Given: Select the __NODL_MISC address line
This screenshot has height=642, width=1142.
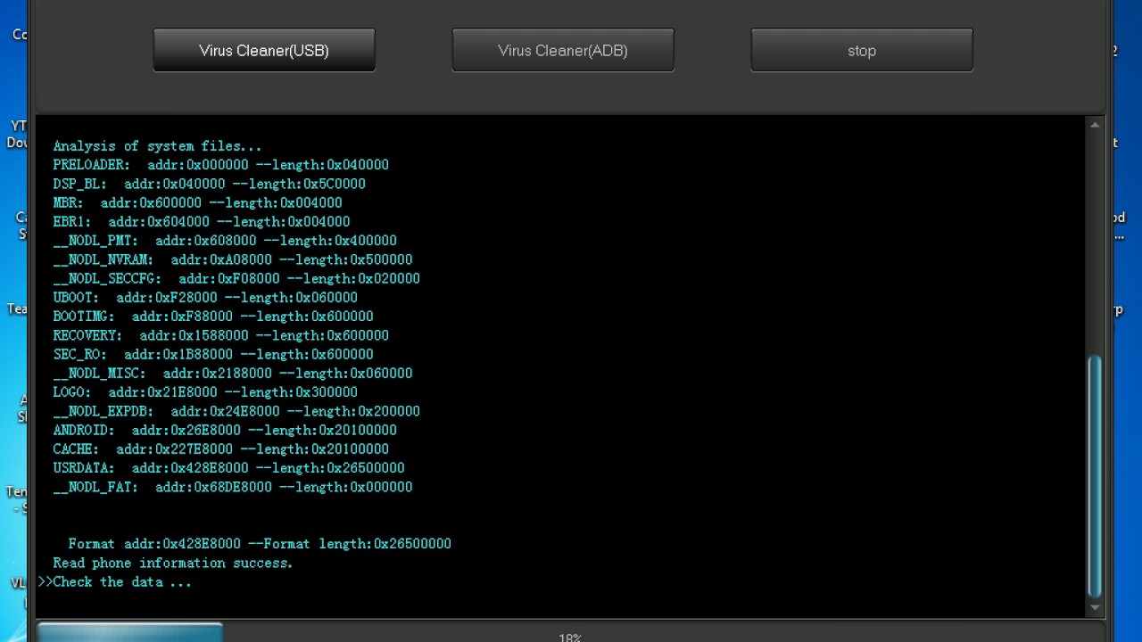Looking at the screenshot, I should click(x=232, y=374).
